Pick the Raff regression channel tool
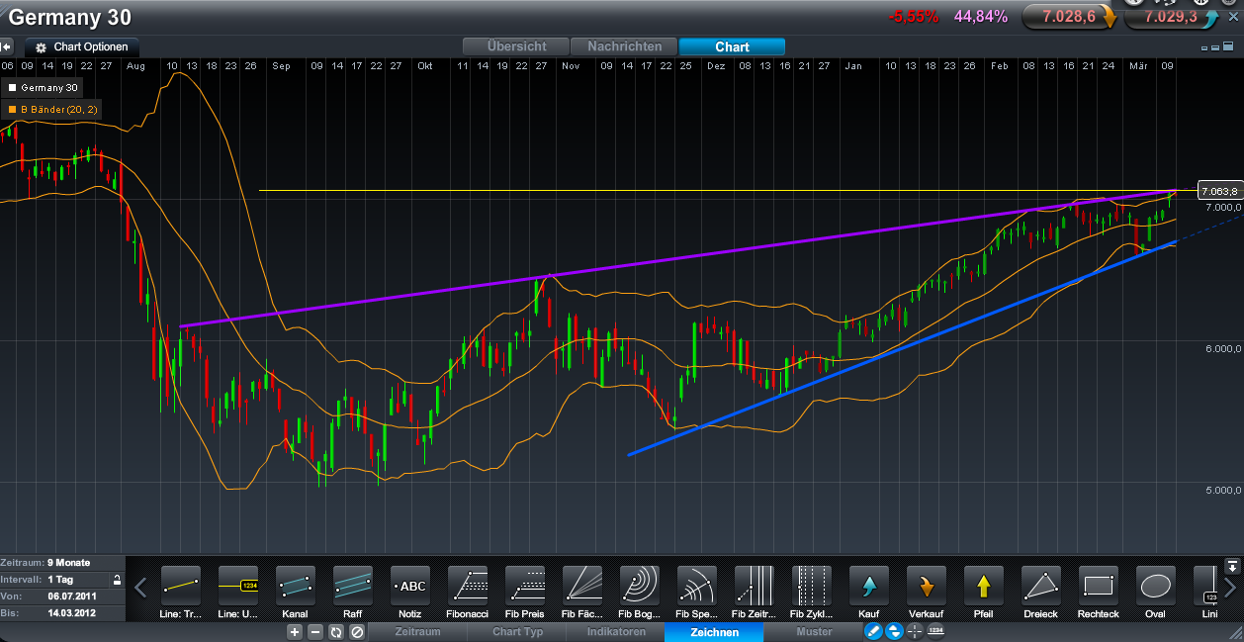 [352, 585]
